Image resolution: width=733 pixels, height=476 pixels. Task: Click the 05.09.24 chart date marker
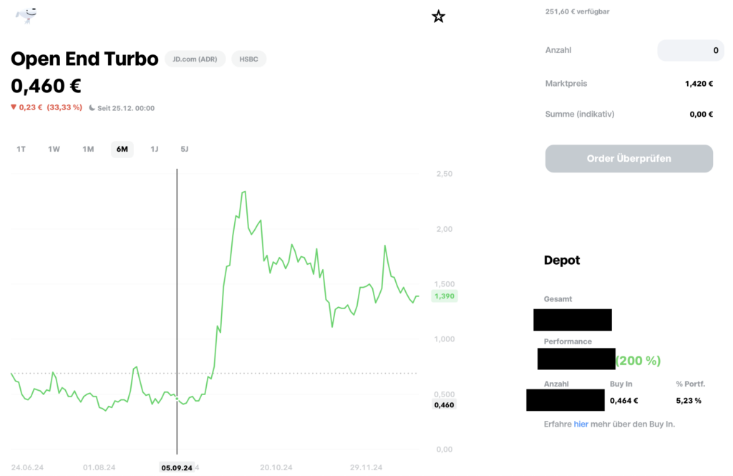tap(177, 467)
